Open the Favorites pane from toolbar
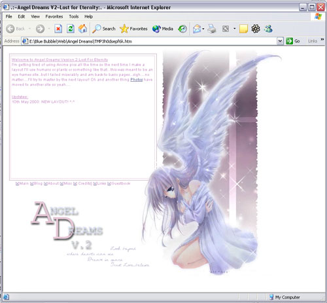The image size is (327, 303). [133, 29]
